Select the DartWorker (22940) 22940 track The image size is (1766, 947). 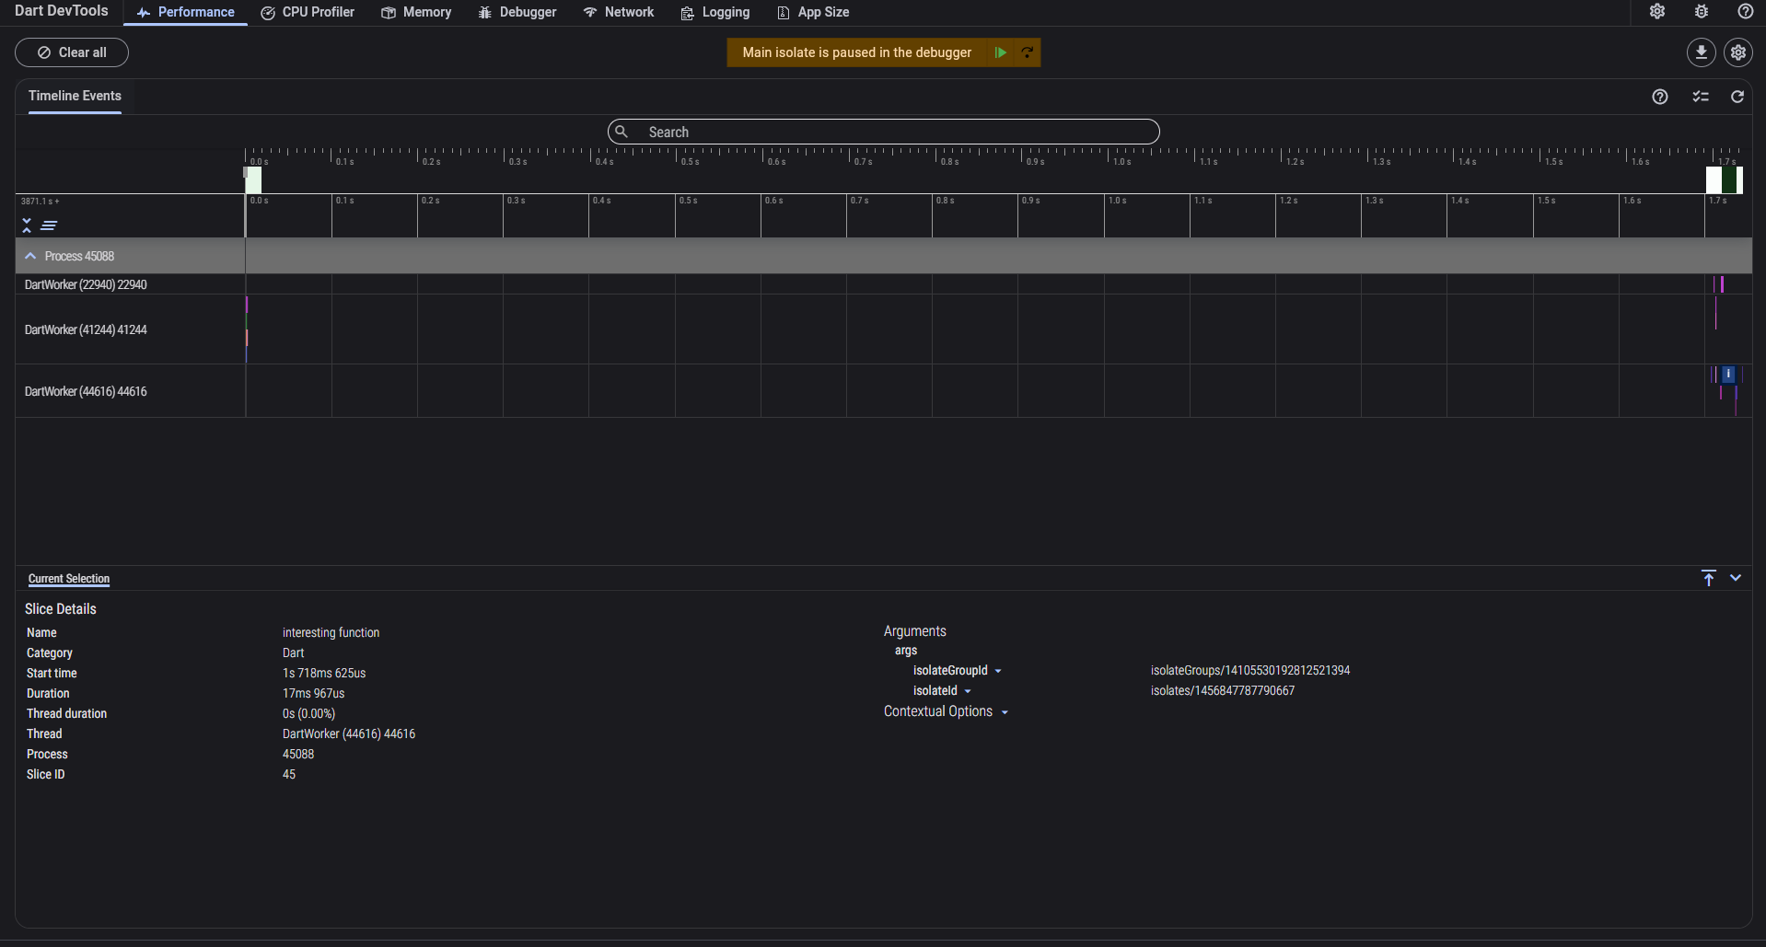(x=86, y=284)
